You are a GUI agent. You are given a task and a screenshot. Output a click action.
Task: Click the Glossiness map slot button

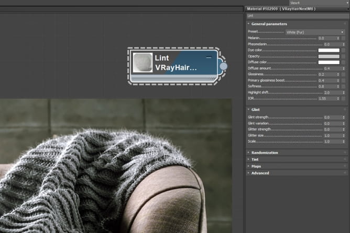tap(343, 75)
